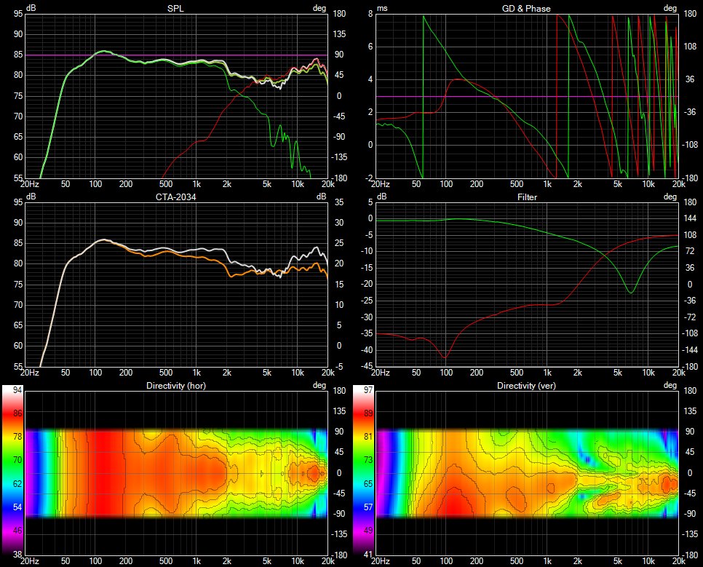703x567 pixels.
Task: Click the SPL chart title
Action: (x=175, y=9)
